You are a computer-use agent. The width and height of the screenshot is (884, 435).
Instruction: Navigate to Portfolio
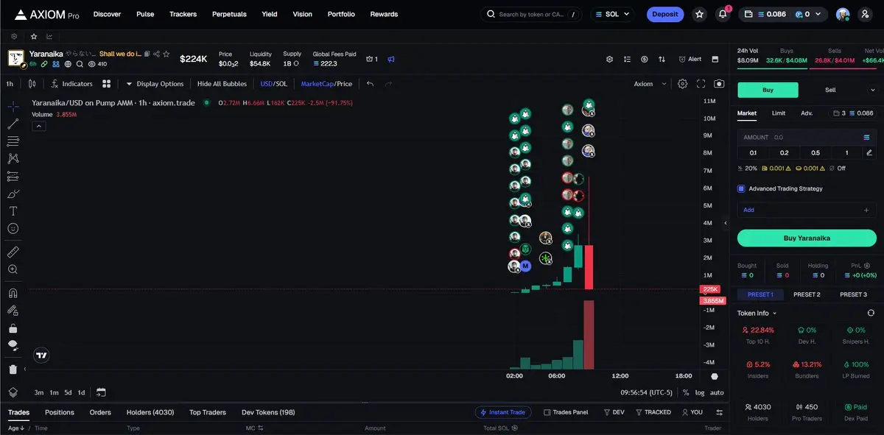[341, 14]
